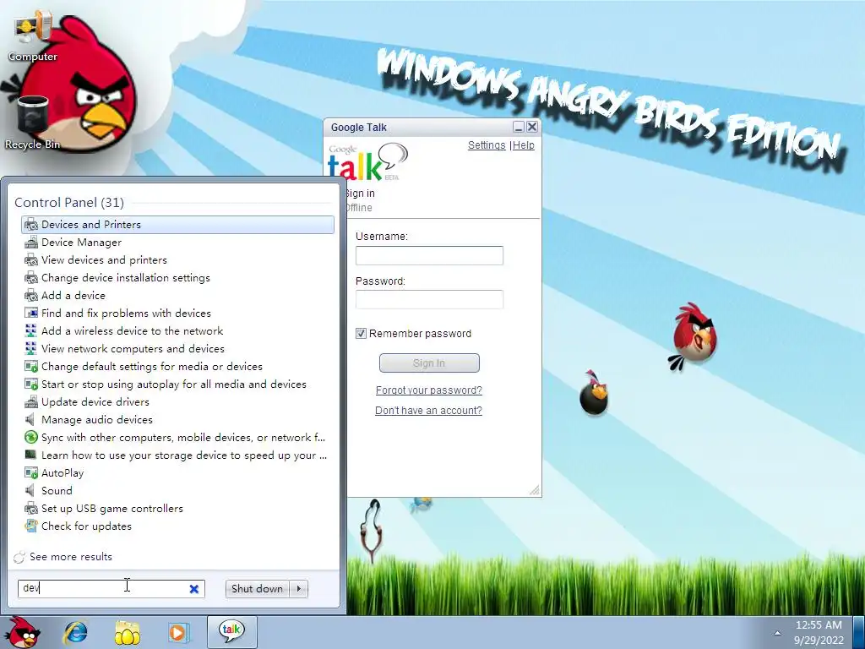The height and width of the screenshot is (649, 865).
Task: Click the See more results link
Action: click(x=71, y=557)
